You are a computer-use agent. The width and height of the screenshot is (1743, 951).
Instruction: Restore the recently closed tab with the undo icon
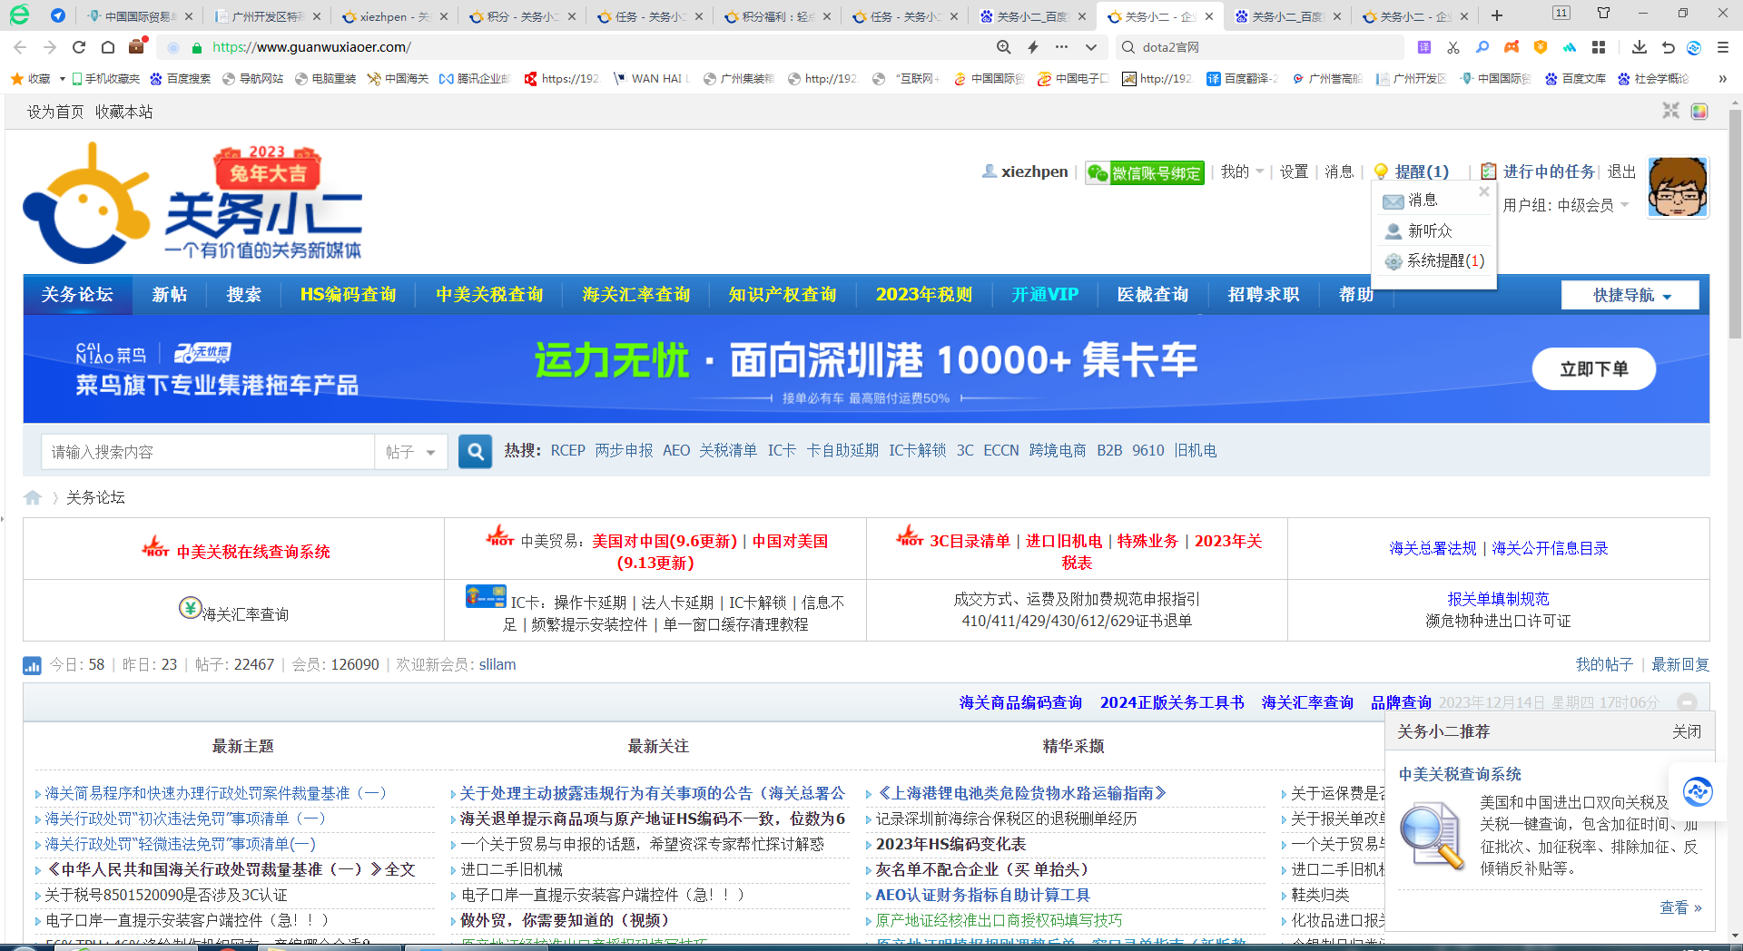[x=1668, y=47]
